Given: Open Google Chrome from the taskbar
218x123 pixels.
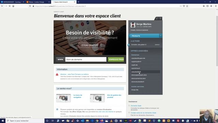Looking at the screenshot, I should [97, 121].
